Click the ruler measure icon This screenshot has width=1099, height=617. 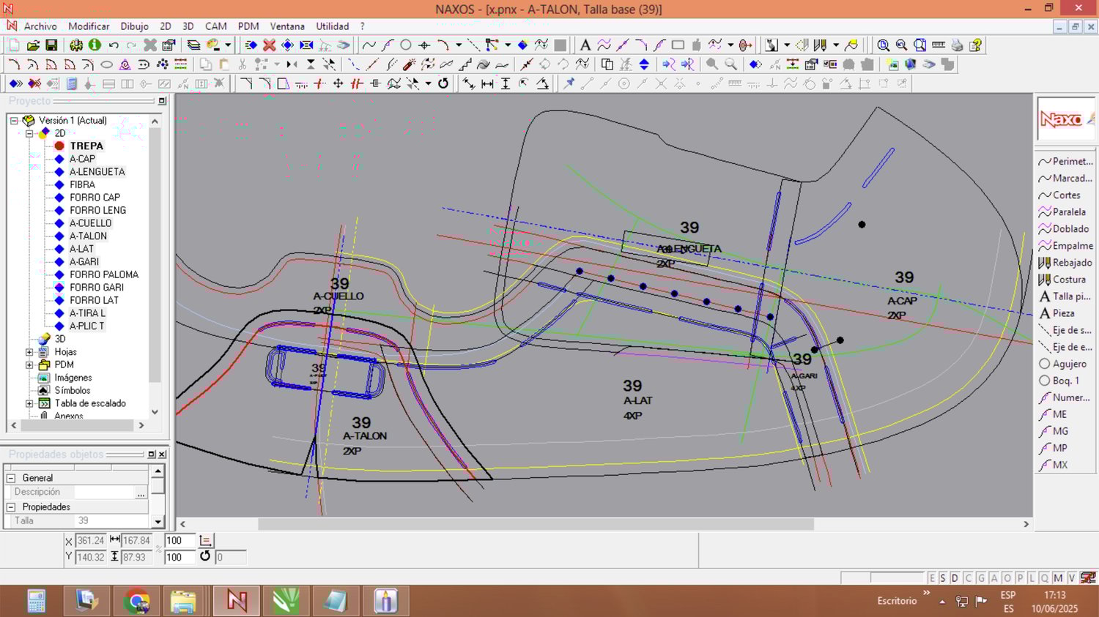pos(939,45)
